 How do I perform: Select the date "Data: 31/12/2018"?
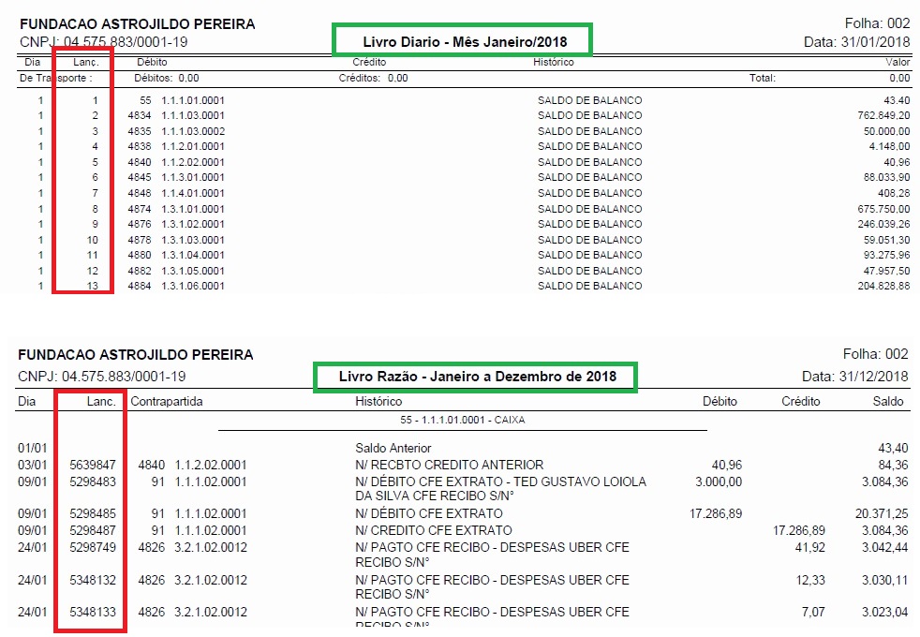(854, 377)
